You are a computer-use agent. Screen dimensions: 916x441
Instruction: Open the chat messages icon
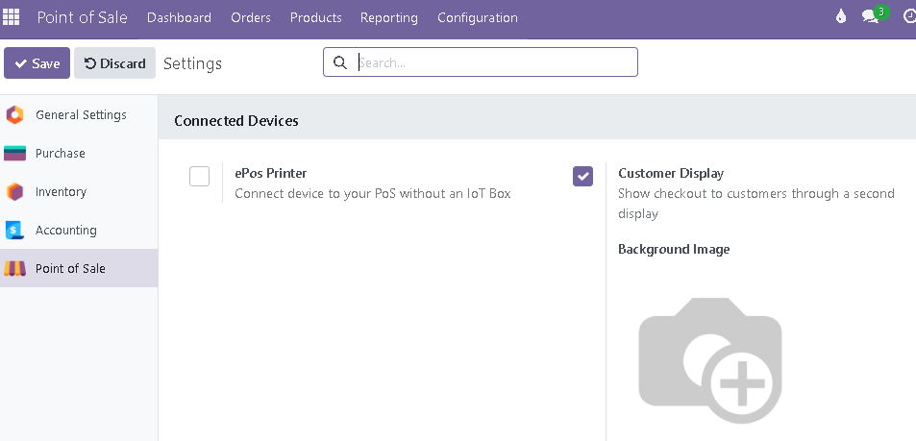pyautogui.click(x=871, y=17)
